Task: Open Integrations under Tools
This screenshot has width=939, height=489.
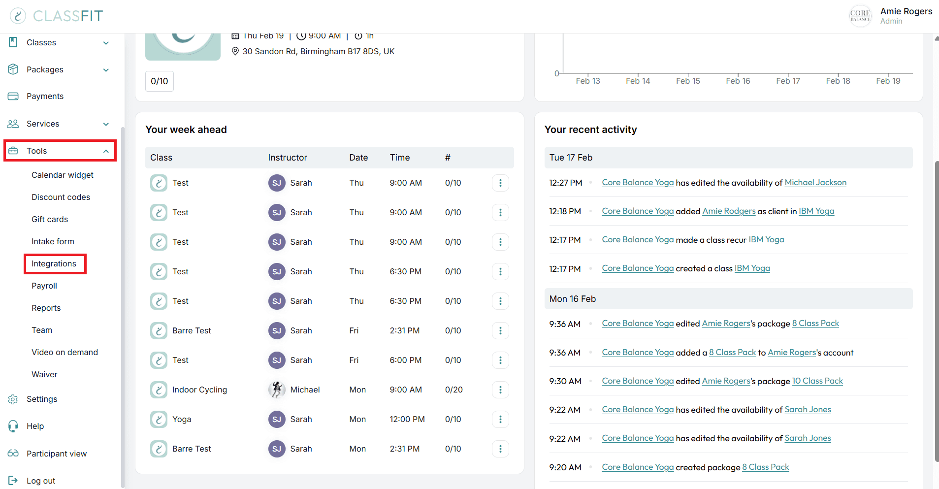Action: (x=54, y=264)
